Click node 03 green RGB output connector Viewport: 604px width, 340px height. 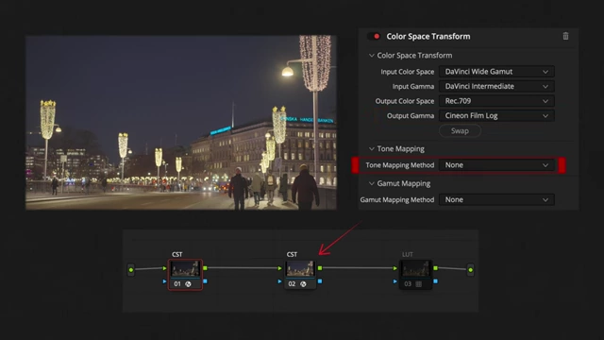pyautogui.click(x=435, y=268)
